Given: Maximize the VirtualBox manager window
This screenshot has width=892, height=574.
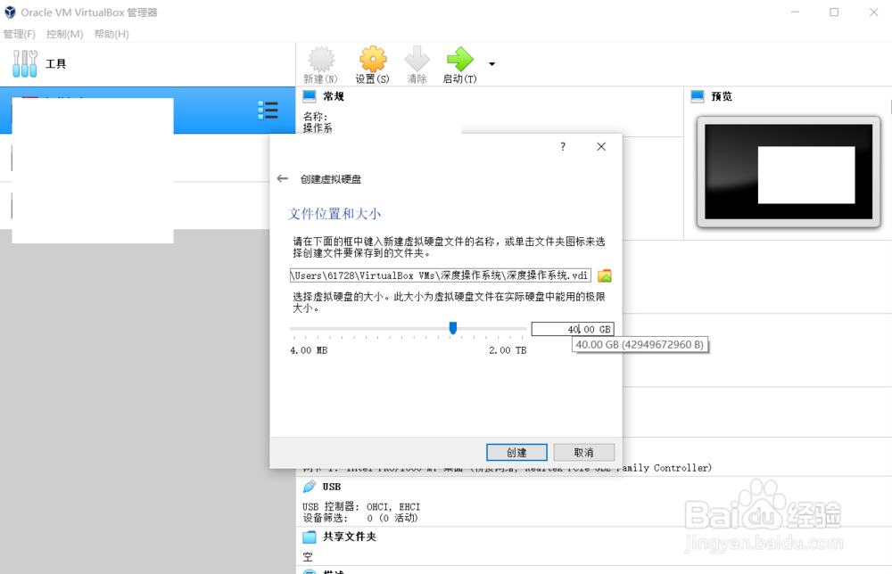Looking at the screenshot, I should [x=834, y=12].
